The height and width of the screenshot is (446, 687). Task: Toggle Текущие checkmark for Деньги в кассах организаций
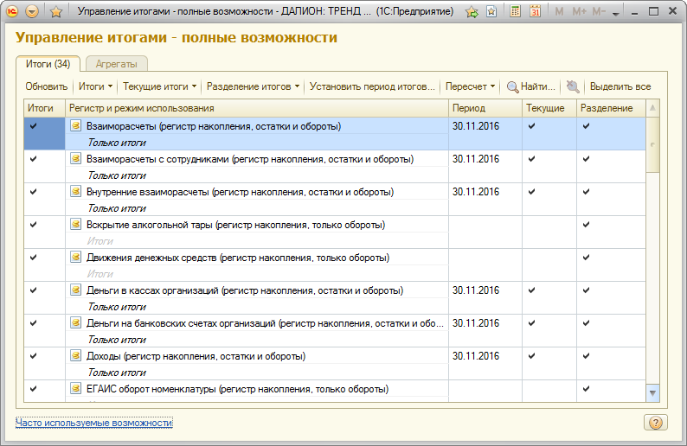[532, 290]
